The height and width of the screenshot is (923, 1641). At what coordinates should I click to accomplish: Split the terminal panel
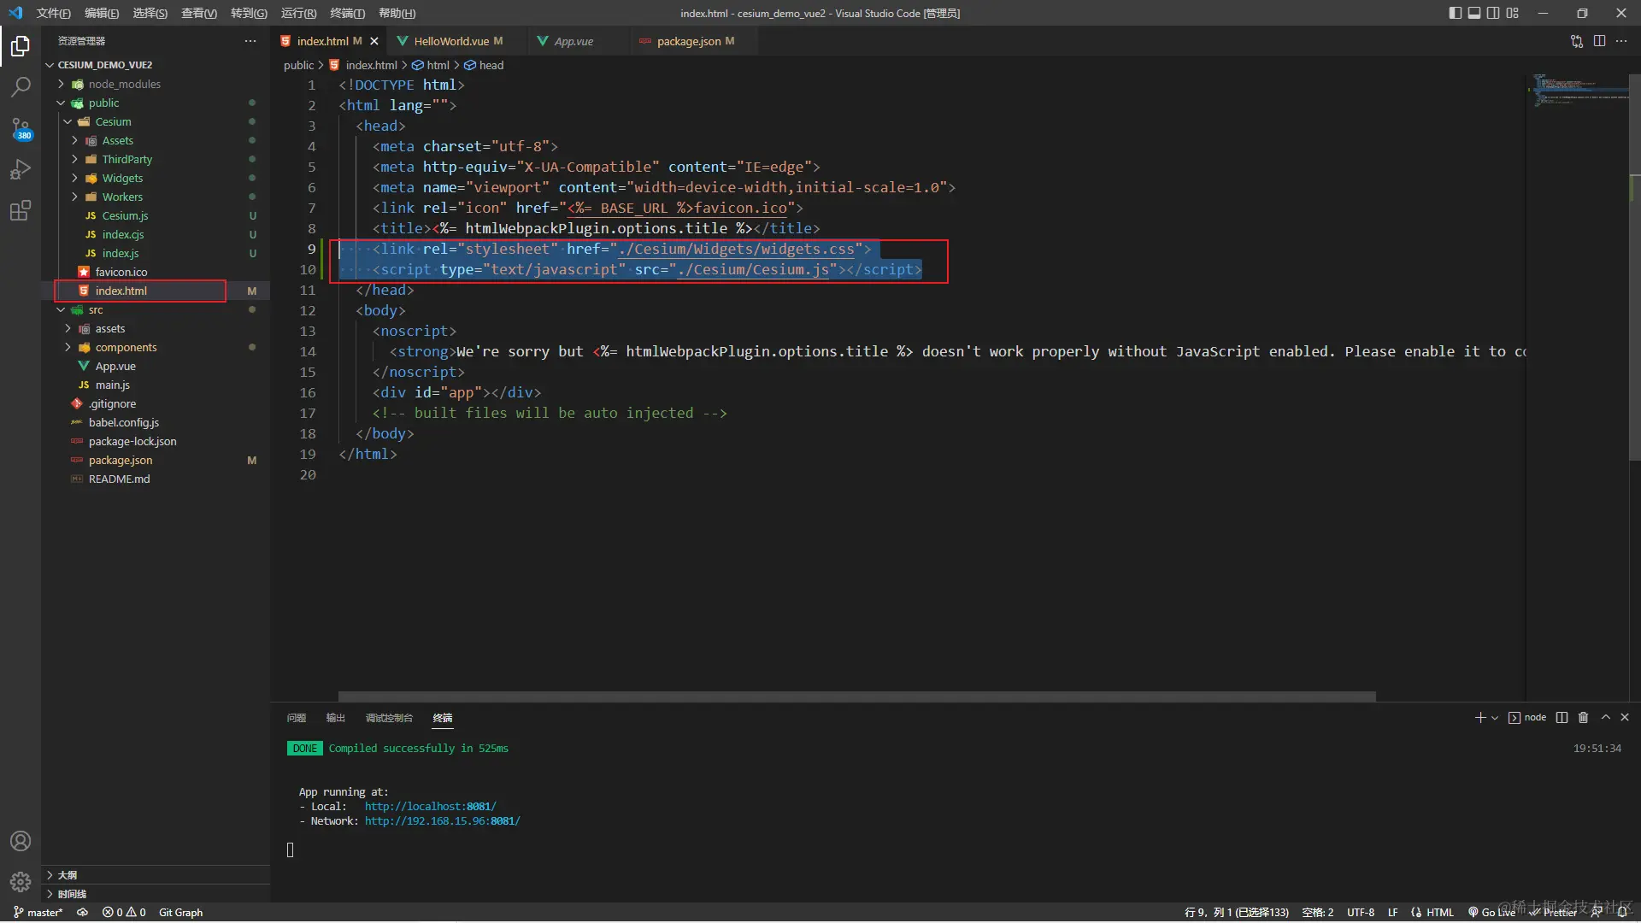1562,718
